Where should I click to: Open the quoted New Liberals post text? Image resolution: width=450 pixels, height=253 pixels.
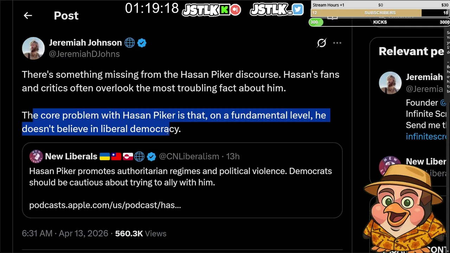click(x=180, y=177)
